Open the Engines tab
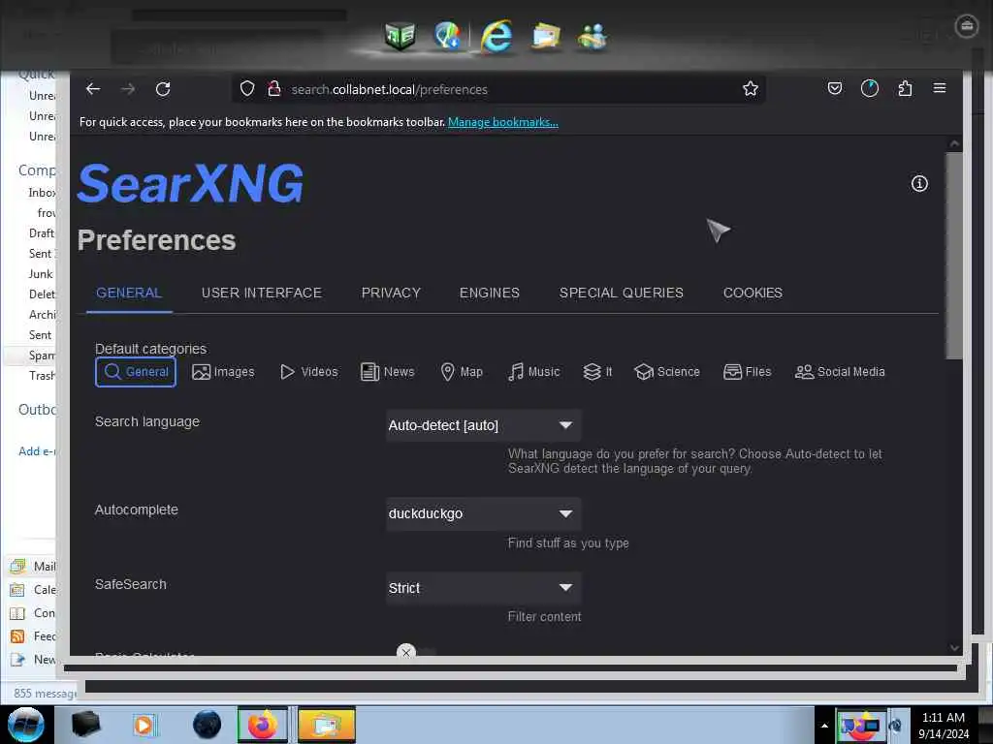Screen dimensions: 993x744 490,293
